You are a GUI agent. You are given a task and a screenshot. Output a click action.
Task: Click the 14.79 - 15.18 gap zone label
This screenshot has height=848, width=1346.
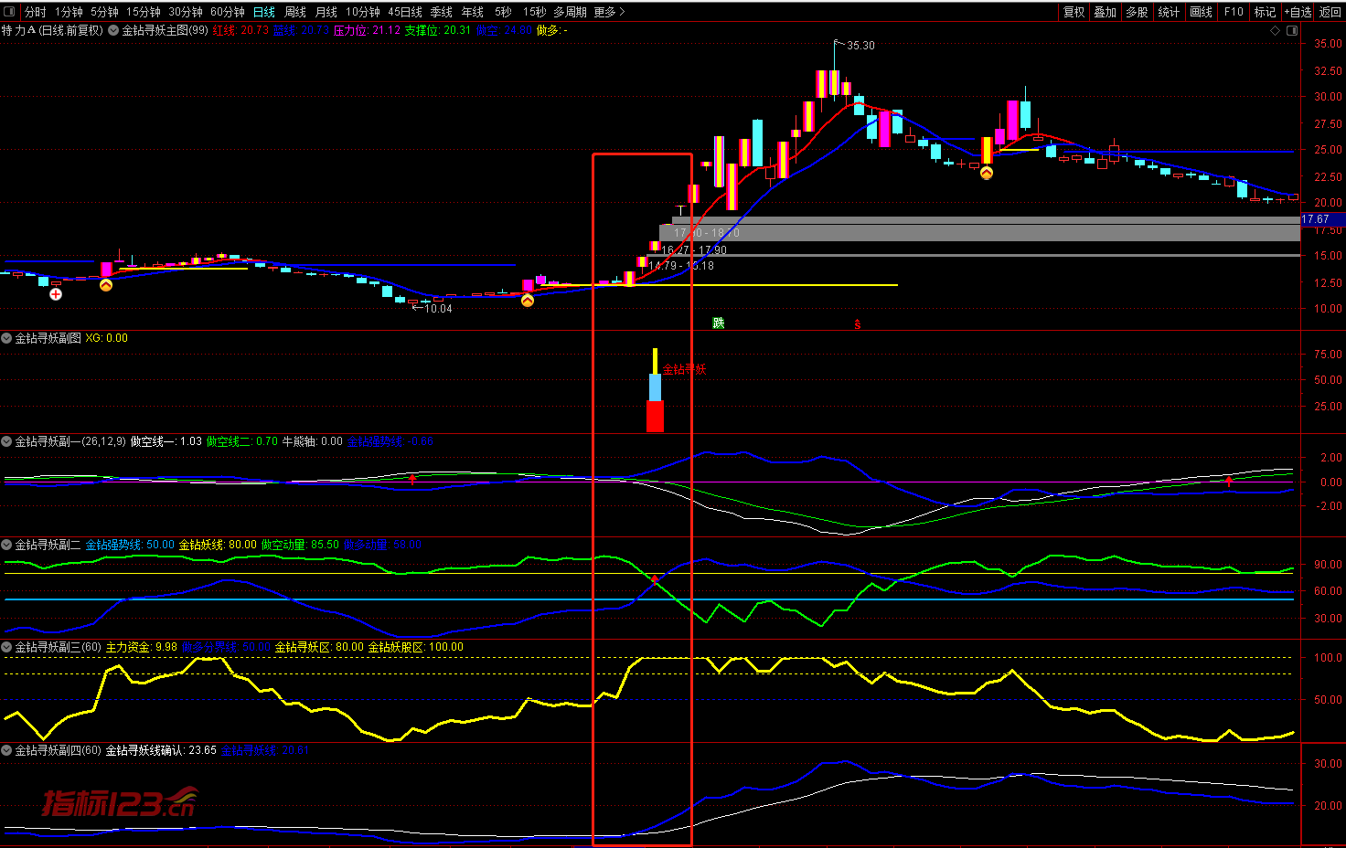point(681,266)
